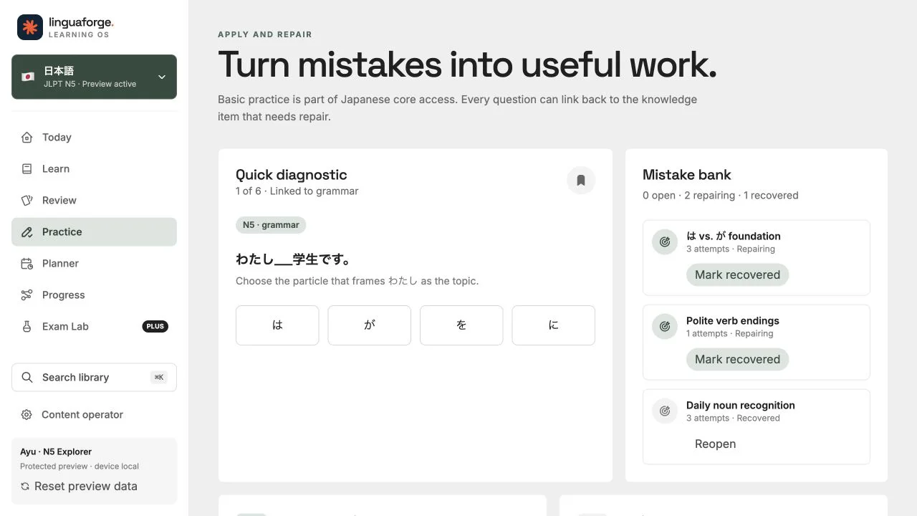917x516 pixels.
Task: Click the Quick diagnostic heading
Action: 292,175
